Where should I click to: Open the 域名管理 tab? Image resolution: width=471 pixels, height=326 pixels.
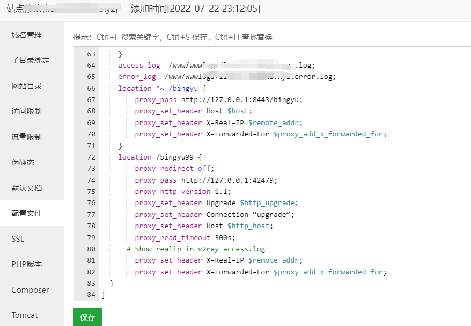point(27,35)
